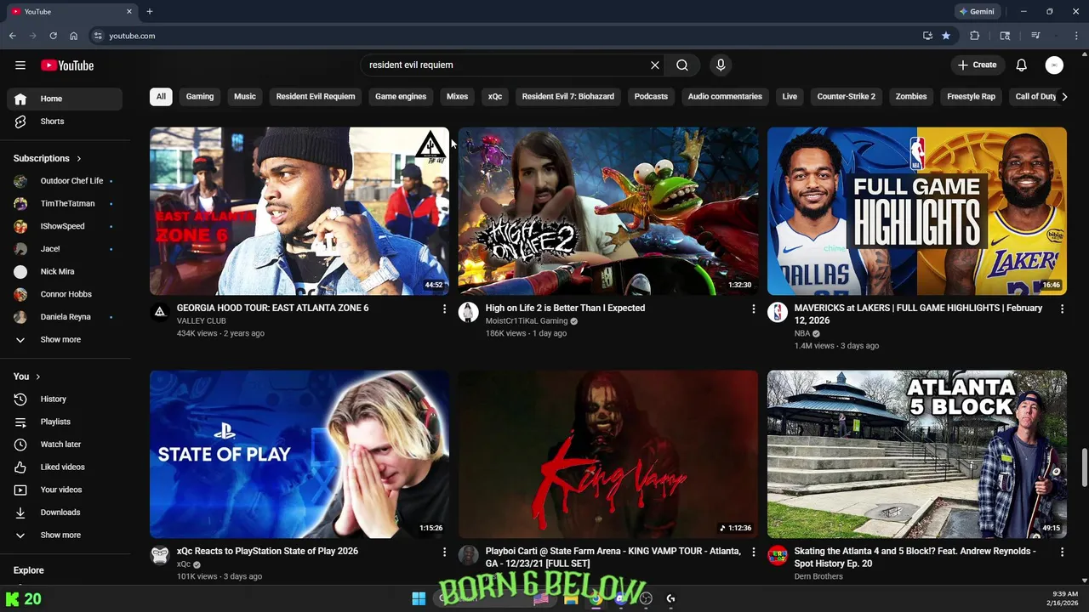Image resolution: width=1089 pixels, height=612 pixels.
Task: Open Gemini button in title bar
Action: tap(977, 12)
